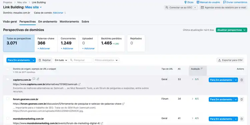Expand the bulk Para Em andamento arrow above table
Viewport: 250px width, 125px height.
[33, 60]
